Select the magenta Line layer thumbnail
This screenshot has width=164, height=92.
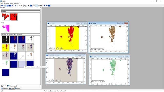(x=5, y=28)
